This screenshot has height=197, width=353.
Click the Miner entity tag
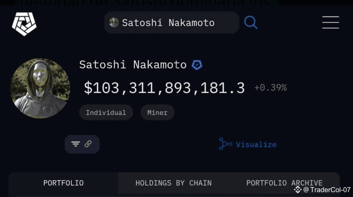(157, 112)
